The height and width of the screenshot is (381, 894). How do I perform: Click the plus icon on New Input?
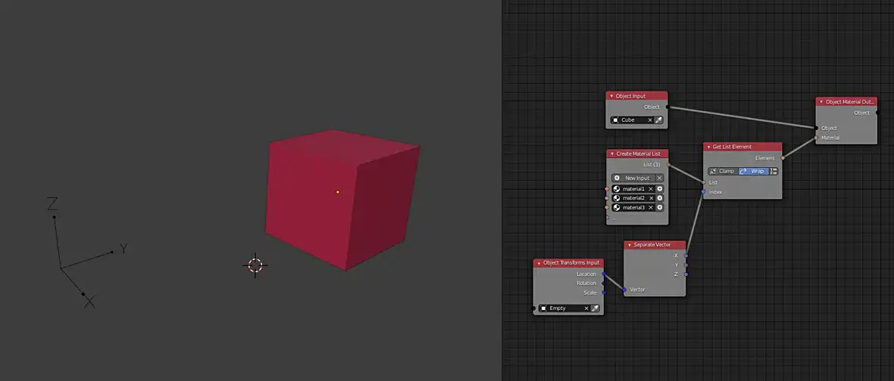tap(617, 178)
